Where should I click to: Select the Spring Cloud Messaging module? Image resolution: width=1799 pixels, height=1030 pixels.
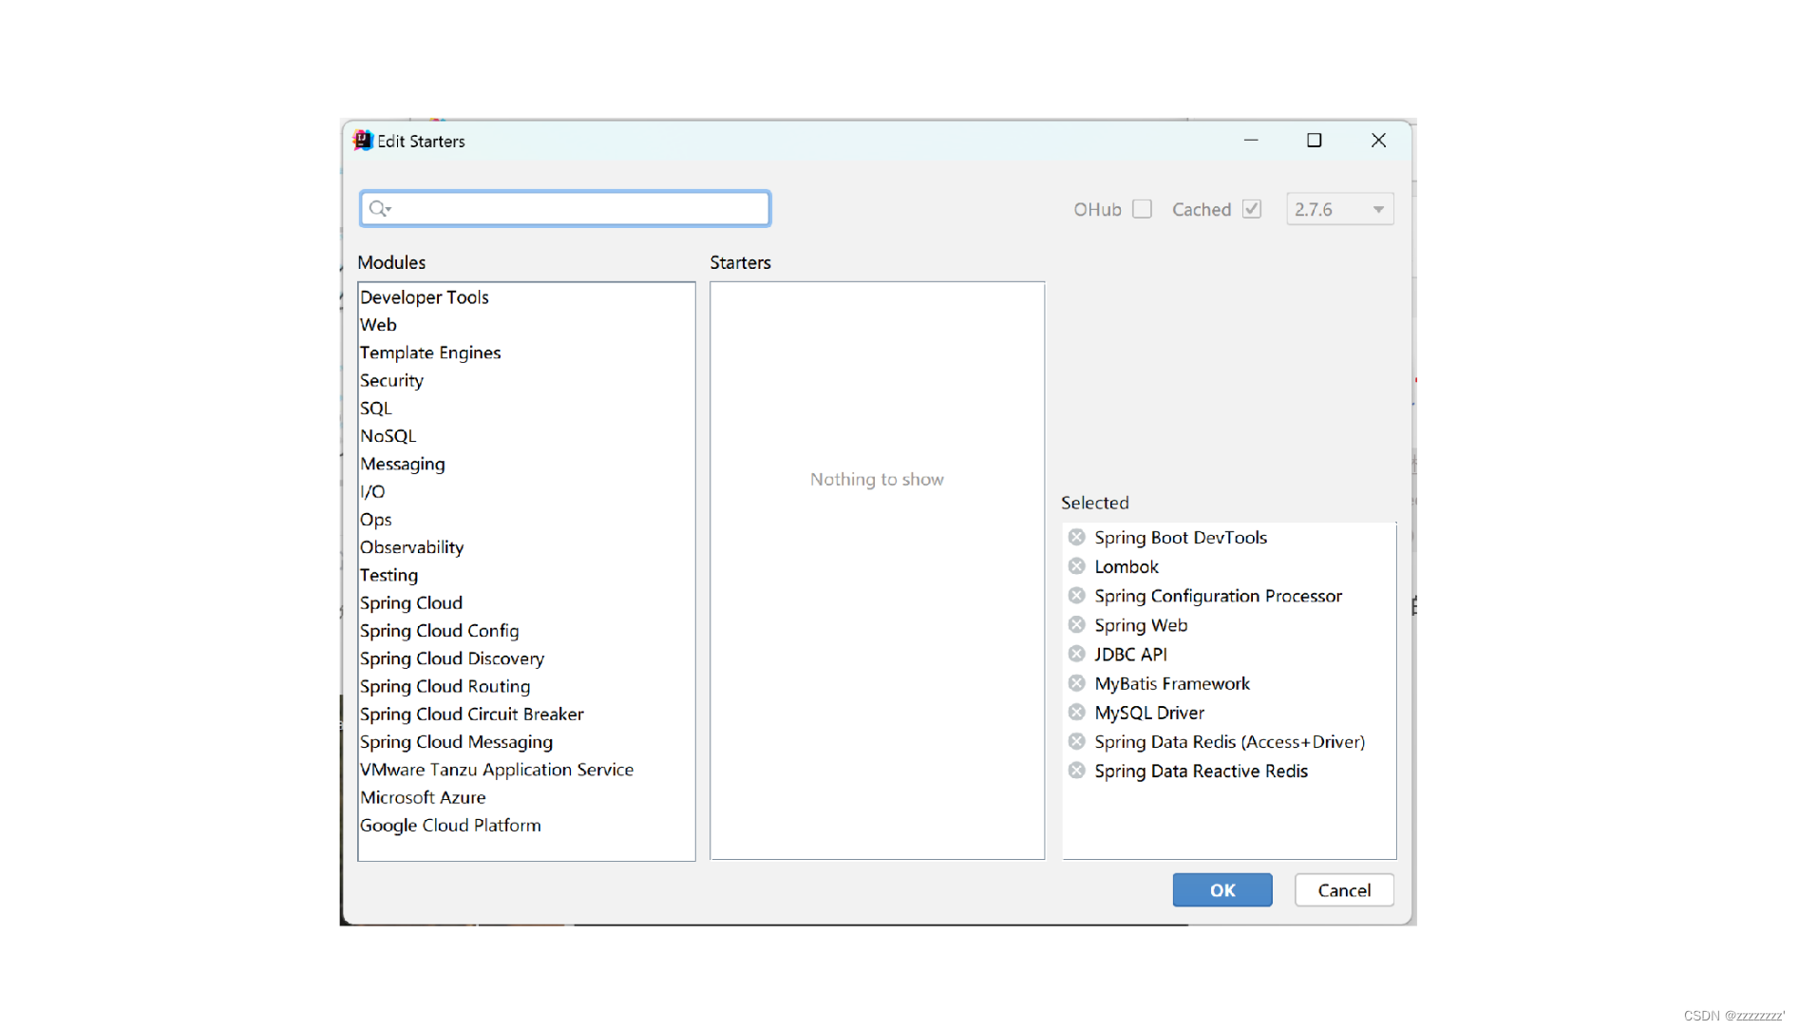pyautogui.click(x=526, y=741)
